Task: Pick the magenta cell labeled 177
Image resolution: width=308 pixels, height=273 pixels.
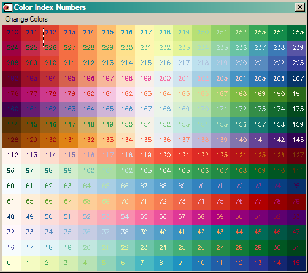Action: click(31, 94)
